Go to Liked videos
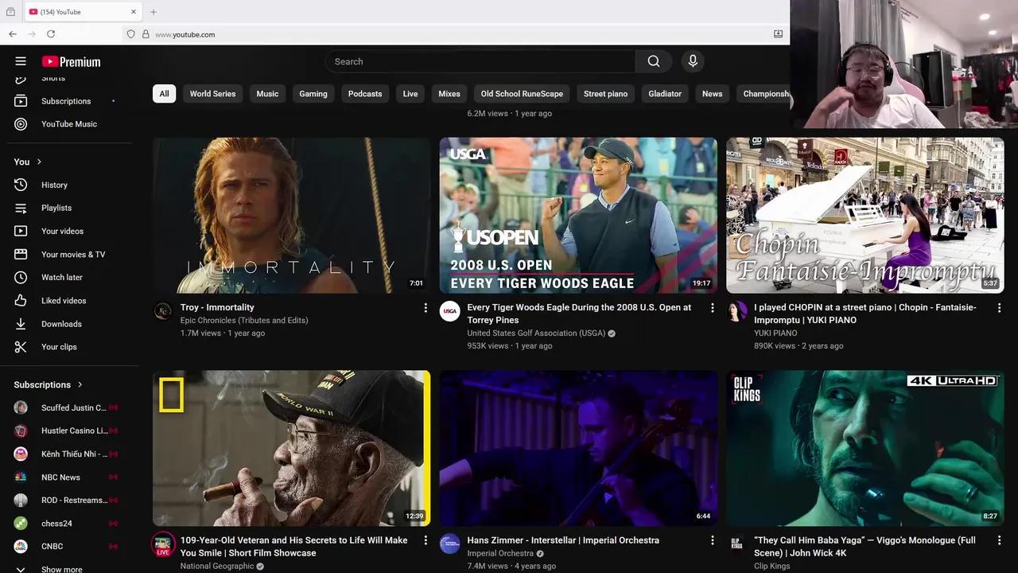Image resolution: width=1018 pixels, height=573 pixels. (x=64, y=301)
